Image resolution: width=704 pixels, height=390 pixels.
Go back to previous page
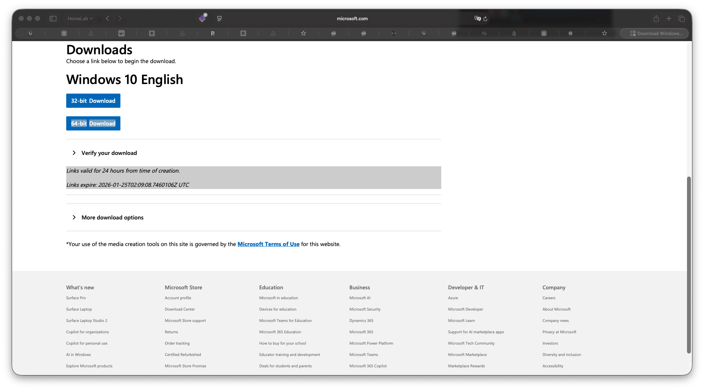pyautogui.click(x=107, y=18)
